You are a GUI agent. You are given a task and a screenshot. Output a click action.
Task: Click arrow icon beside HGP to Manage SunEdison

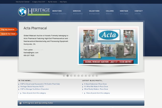[19, 89]
